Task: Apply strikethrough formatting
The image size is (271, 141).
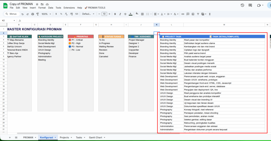Action: 125,14
